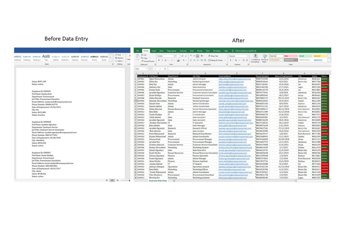Viewport: 337px width, 252px height.
Task: Click Middle Align icon in Excel
Action: [194, 56]
